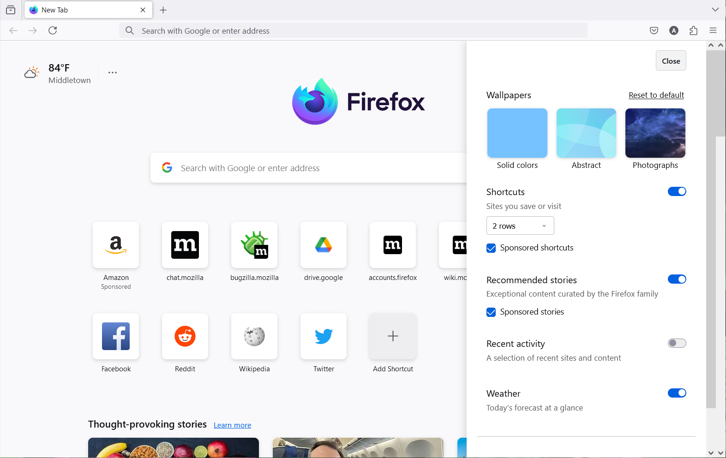The image size is (726, 458).
Task: Open the Firefox View icon
Action: pos(11,10)
